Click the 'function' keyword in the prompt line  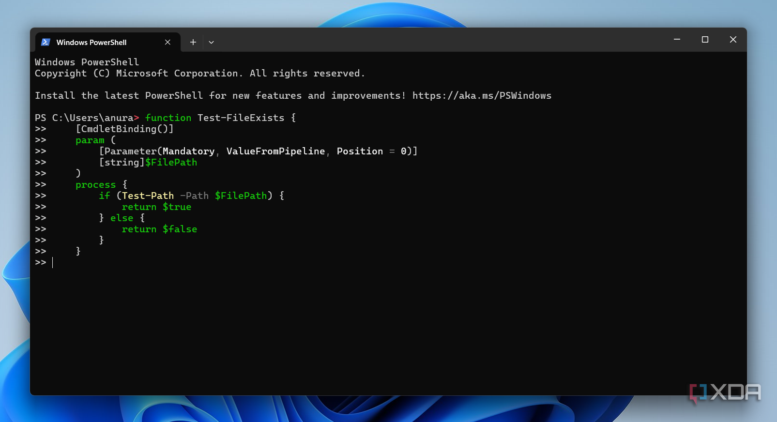pyautogui.click(x=168, y=118)
